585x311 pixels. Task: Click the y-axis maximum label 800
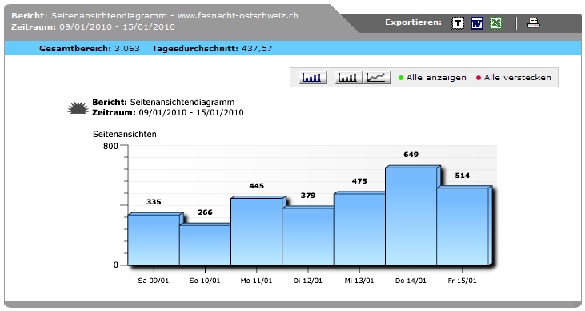110,146
